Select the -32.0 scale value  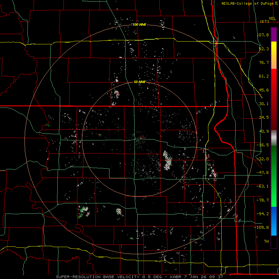(x=263, y=159)
